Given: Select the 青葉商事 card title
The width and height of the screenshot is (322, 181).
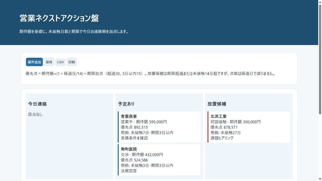Looking at the screenshot, I should (129, 116).
